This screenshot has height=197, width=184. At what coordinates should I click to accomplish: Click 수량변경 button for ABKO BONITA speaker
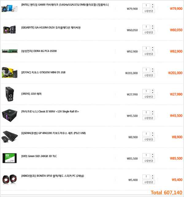(x=148, y=182)
